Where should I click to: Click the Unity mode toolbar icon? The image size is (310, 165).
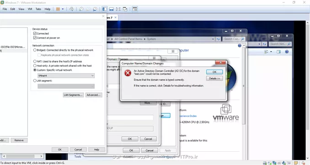(x=125, y=9)
